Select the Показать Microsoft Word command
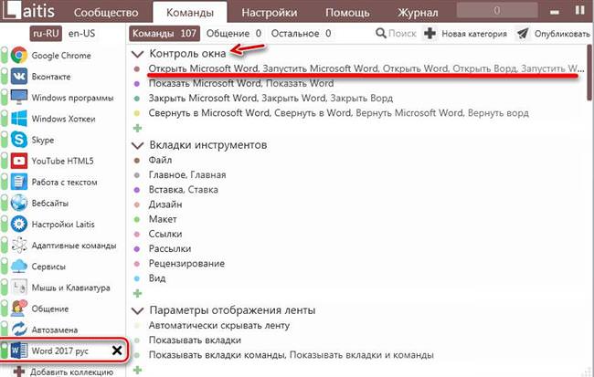This screenshot has height=377, width=594. click(241, 83)
